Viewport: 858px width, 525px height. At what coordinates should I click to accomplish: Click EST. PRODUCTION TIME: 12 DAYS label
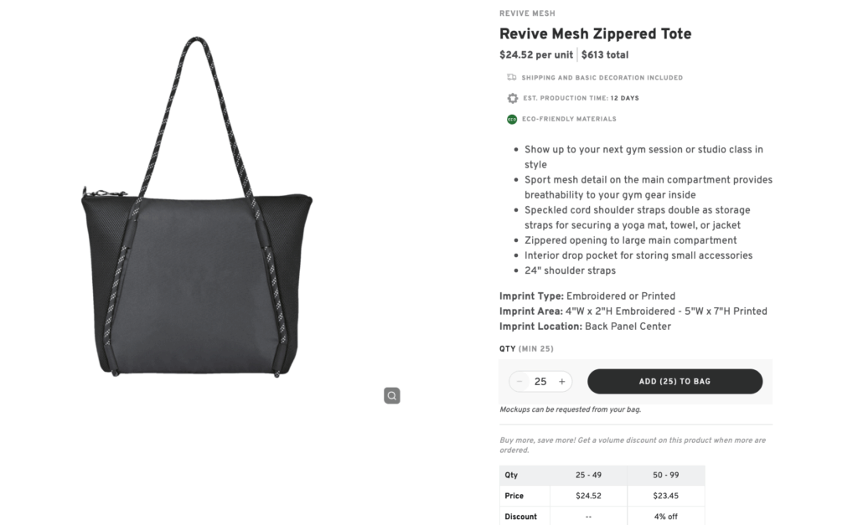pyautogui.click(x=581, y=98)
